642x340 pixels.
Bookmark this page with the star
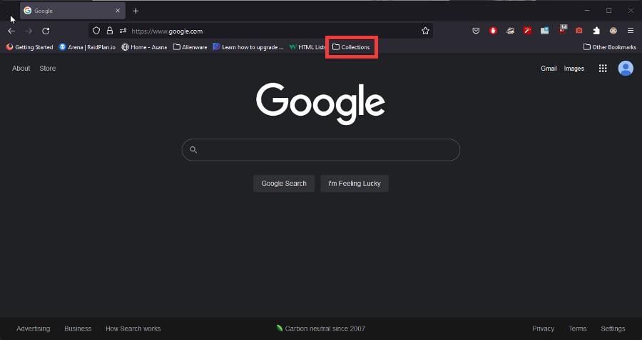click(425, 31)
